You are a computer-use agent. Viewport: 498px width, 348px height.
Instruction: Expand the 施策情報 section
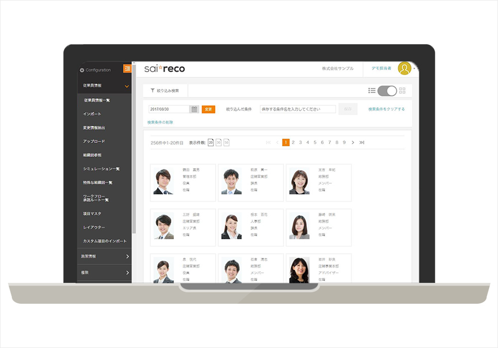tap(127, 257)
